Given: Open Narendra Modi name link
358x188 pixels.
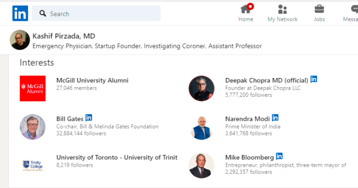Looking at the screenshot, I should [x=248, y=119].
